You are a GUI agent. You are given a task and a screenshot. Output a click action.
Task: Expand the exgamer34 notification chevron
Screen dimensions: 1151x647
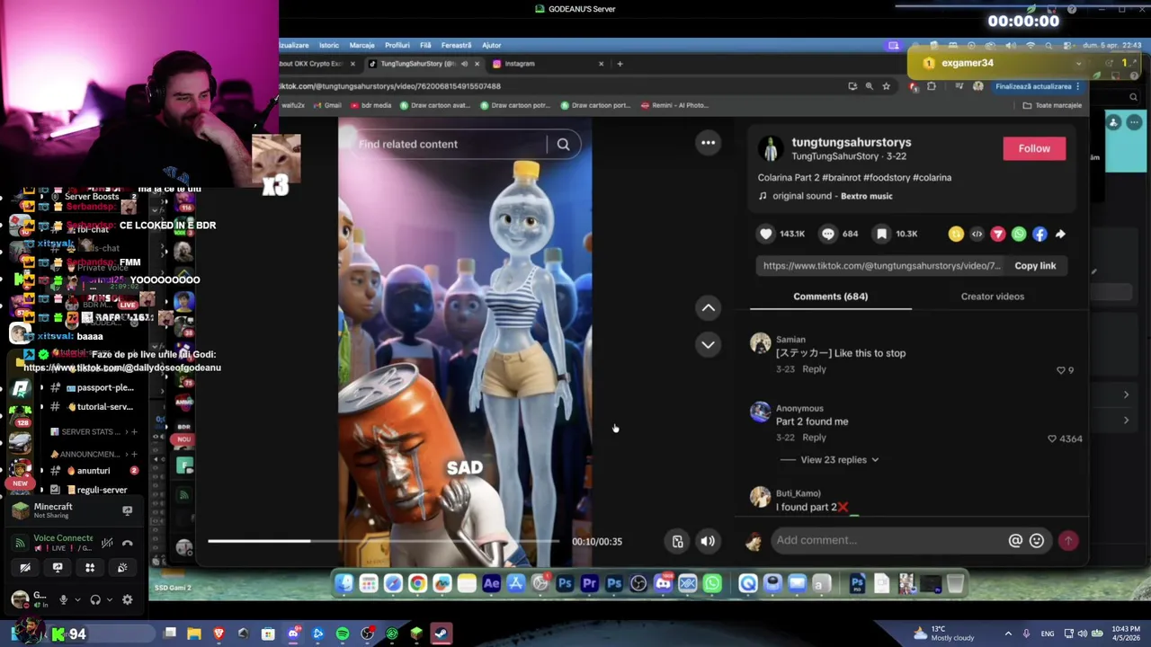(x=1078, y=63)
